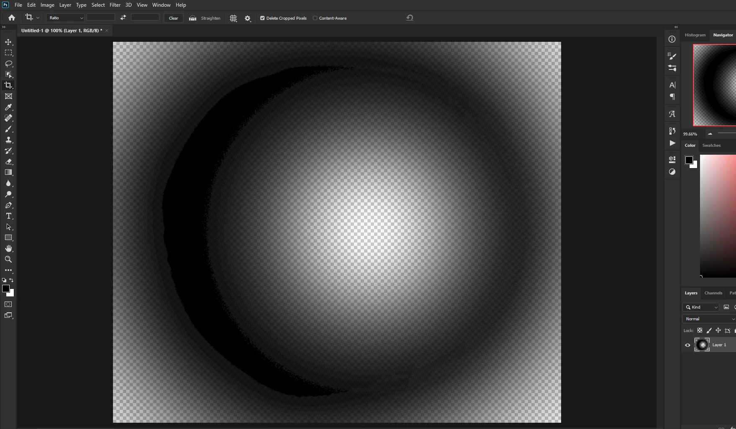736x429 pixels.
Task: Open the Normal blend mode dropdown
Action: 709,319
